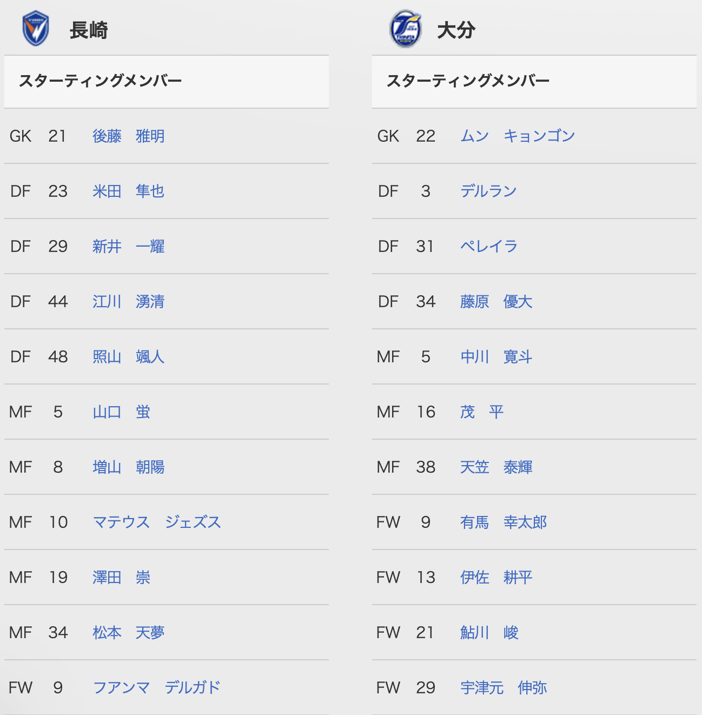Open player link 米田 隼也
The image size is (702, 715).
[x=129, y=191]
